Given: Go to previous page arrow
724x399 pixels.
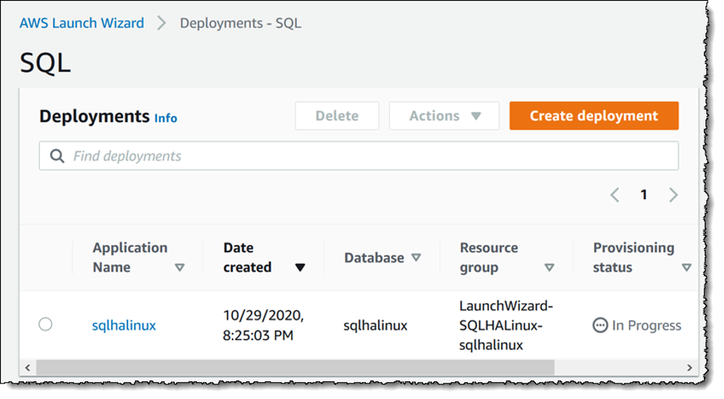Looking at the screenshot, I should pyautogui.click(x=614, y=195).
